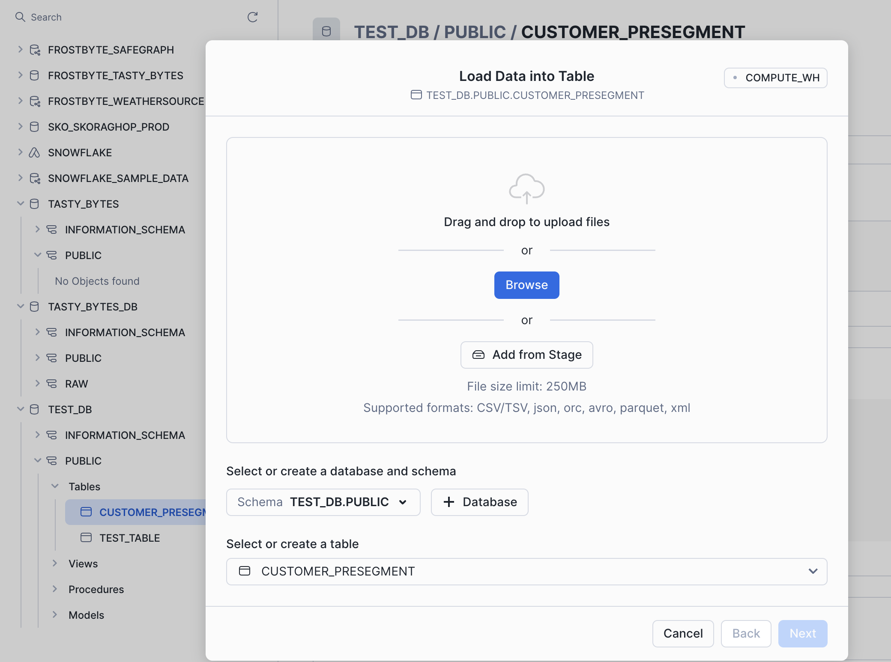Cancel the Load Data dialog
Screen dimensions: 891x662
coord(683,633)
